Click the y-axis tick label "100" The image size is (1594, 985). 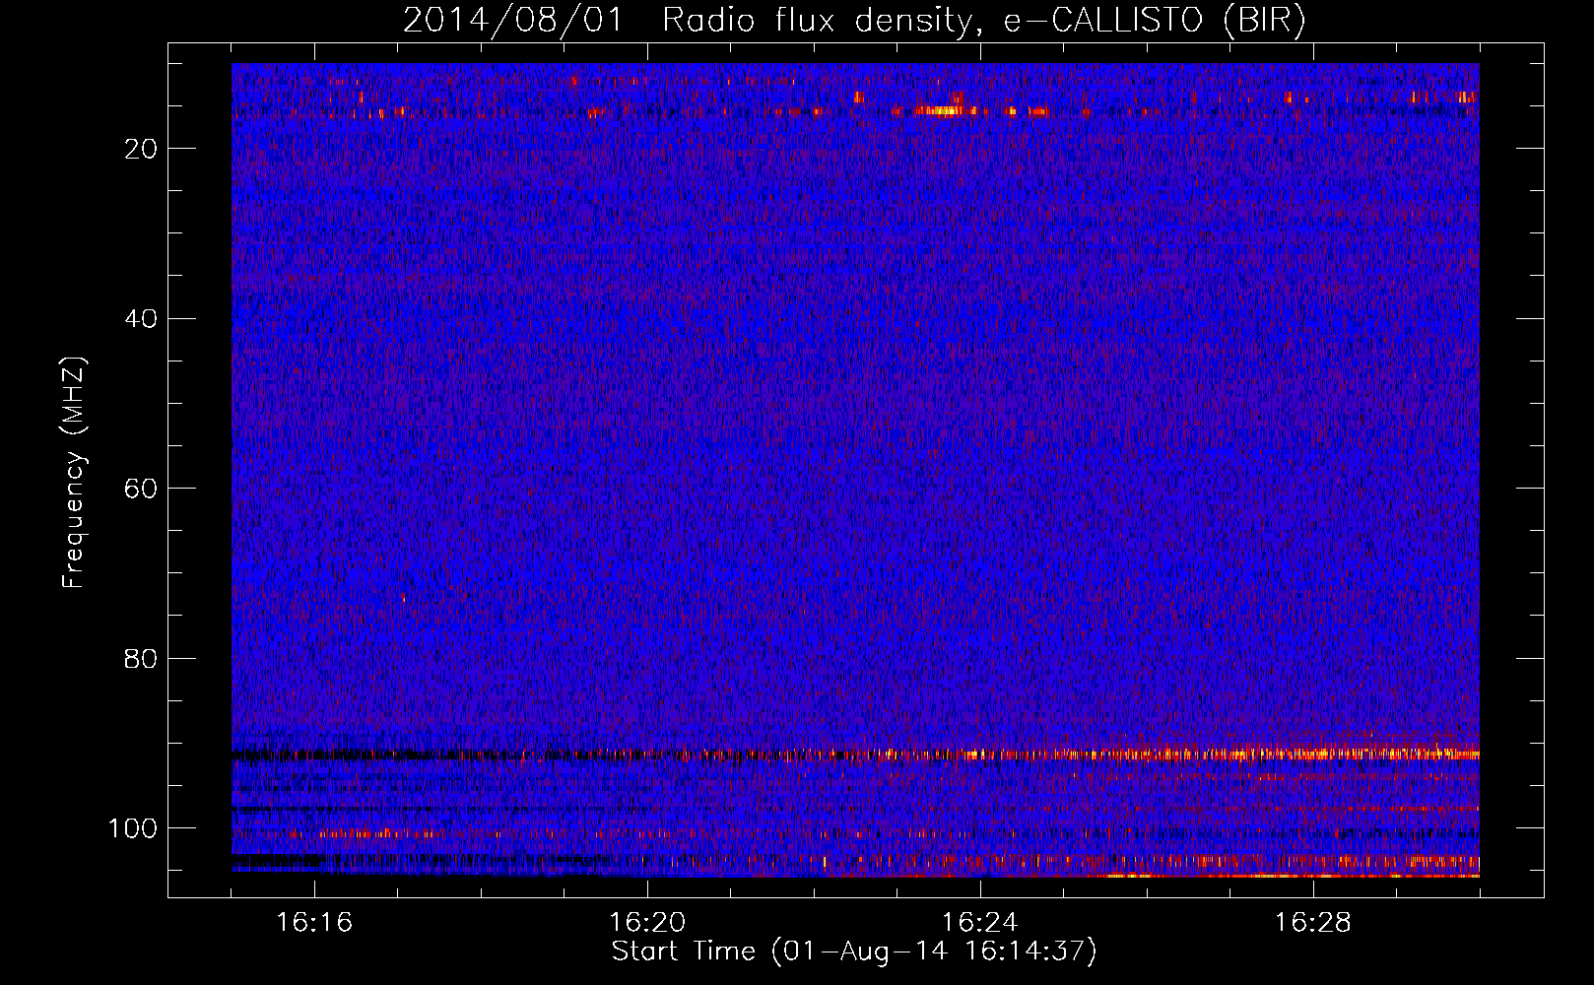[134, 828]
